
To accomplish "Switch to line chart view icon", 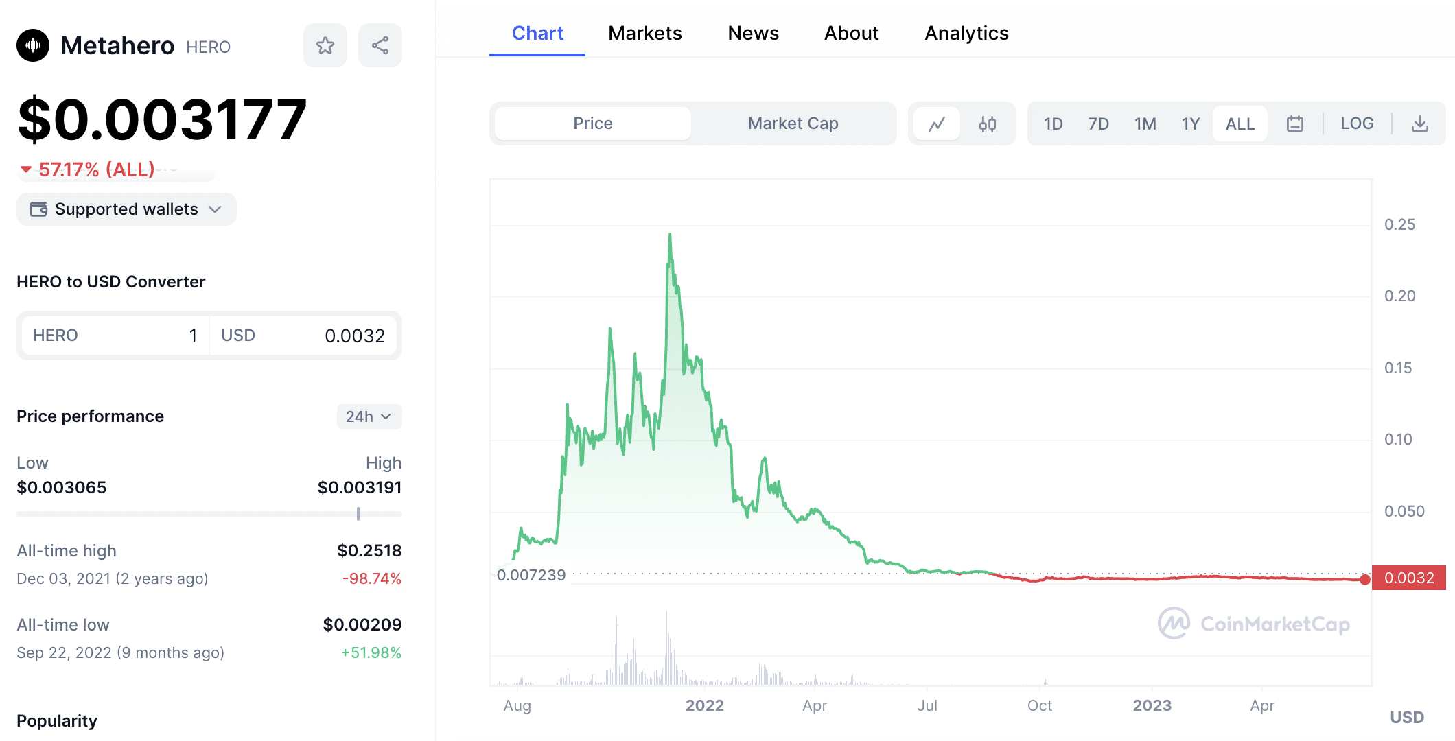I will [x=937, y=123].
